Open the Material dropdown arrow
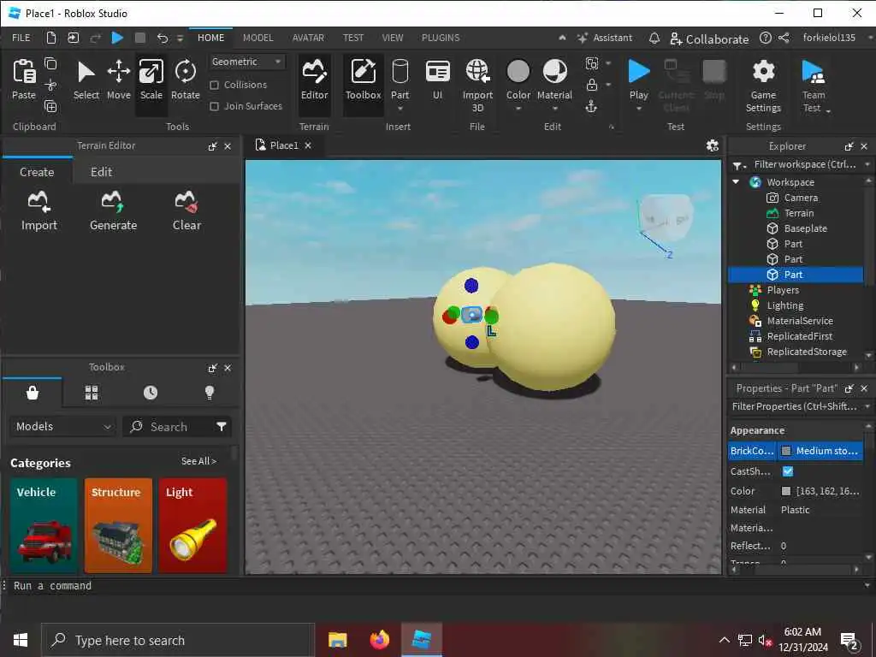 [554, 109]
